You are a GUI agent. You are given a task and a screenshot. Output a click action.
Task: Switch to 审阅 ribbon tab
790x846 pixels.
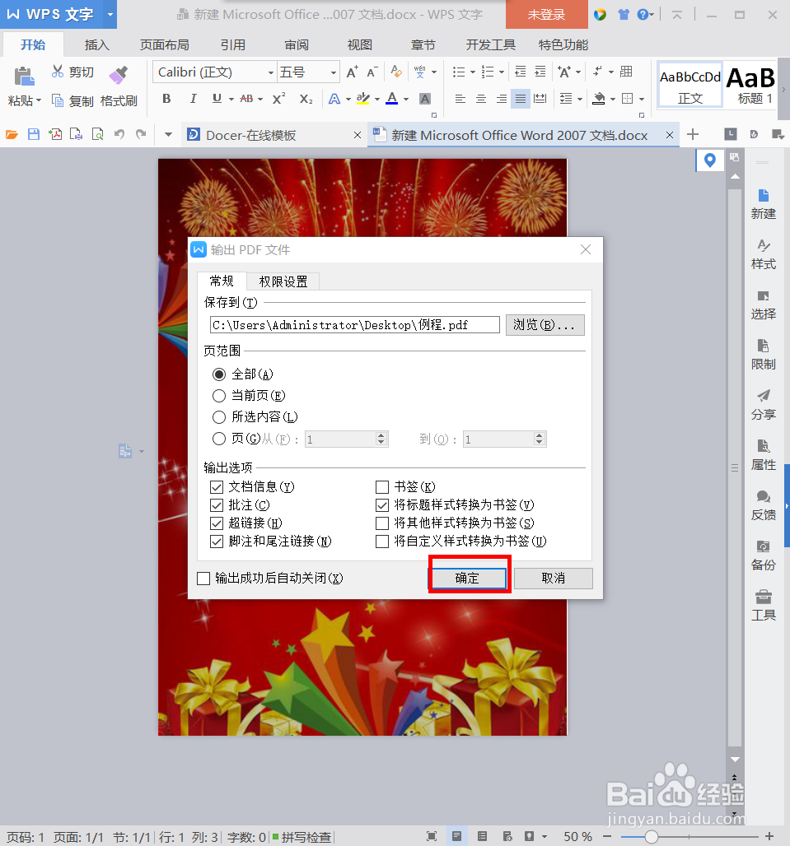click(297, 44)
